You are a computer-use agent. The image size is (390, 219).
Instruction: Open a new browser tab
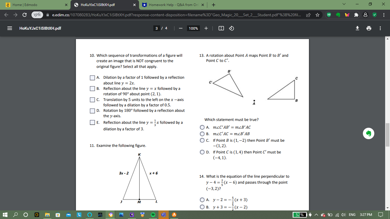214,5
